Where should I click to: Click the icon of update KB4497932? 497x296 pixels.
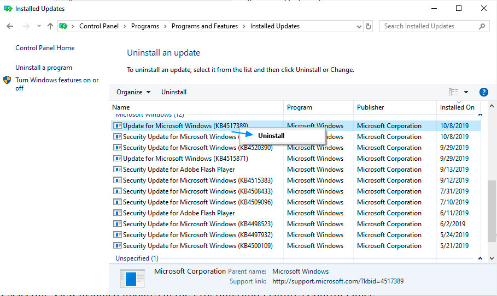[117, 235]
